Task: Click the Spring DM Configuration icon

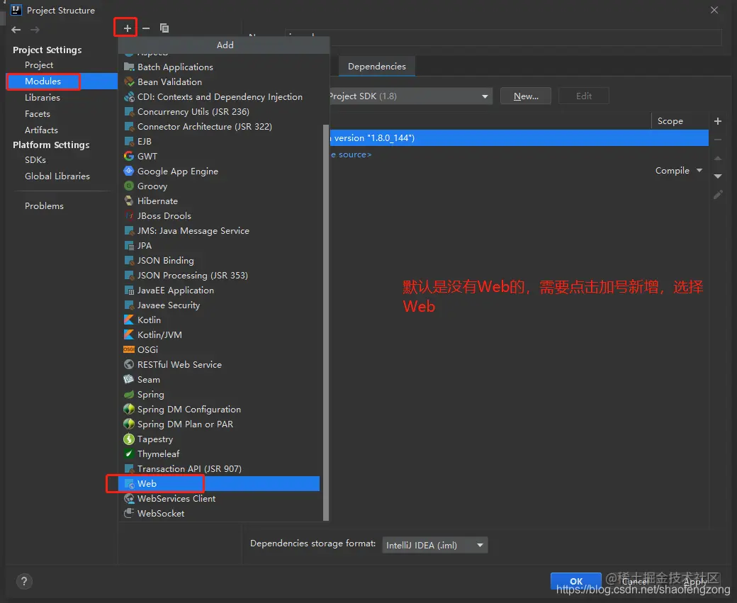Action: (129, 409)
